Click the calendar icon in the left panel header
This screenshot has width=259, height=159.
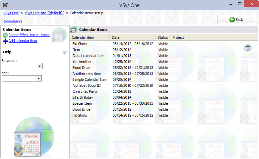click(59, 34)
